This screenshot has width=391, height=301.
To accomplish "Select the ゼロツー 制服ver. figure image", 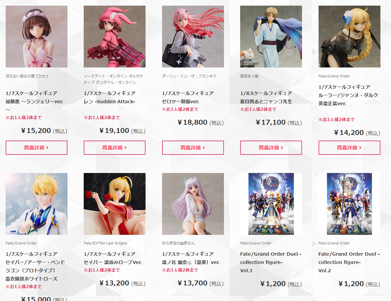I will [193, 37].
